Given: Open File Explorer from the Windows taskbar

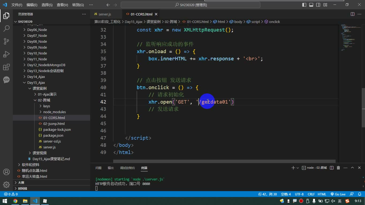Looking at the screenshot, I should point(25,201).
